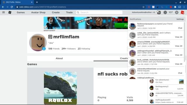Click the Notifications panel heading
Viewport: 187px width, 105px height.
[135, 19]
